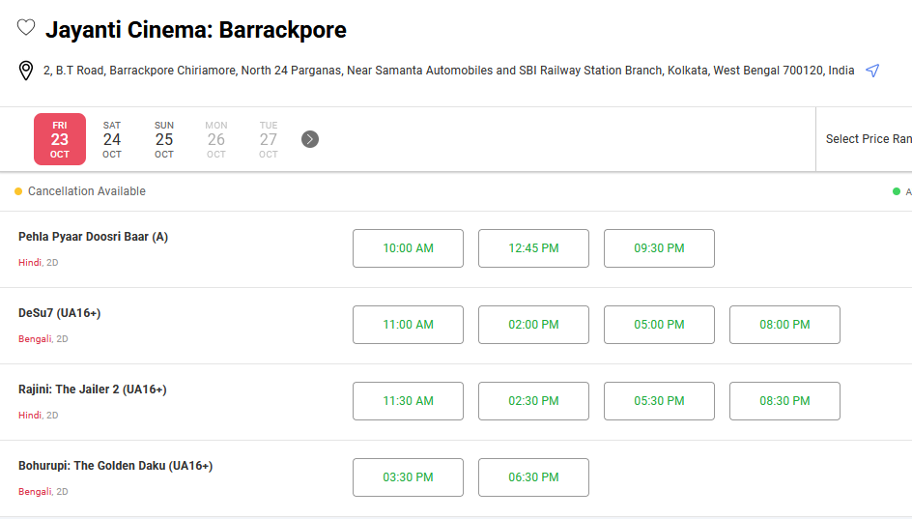912x519 pixels.
Task: Open directions with the blue navigation arrow
Action: pyautogui.click(x=871, y=71)
